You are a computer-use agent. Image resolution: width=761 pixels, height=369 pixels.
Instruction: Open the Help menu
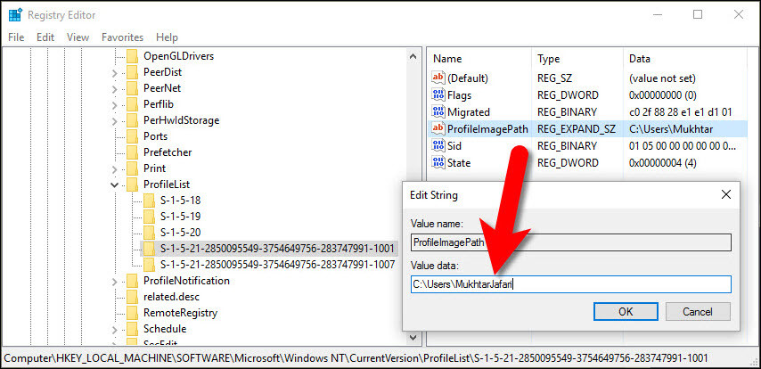click(167, 37)
